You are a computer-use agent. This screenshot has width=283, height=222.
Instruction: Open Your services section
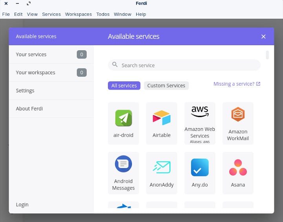tap(51, 54)
